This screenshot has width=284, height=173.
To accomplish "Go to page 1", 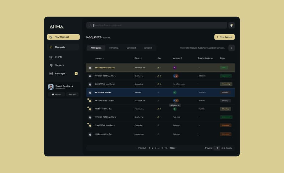I will [x=149, y=148].
